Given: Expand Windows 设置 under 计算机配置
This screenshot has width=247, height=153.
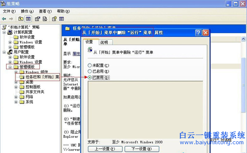Looking at the screenshot, I should (10, 42).
